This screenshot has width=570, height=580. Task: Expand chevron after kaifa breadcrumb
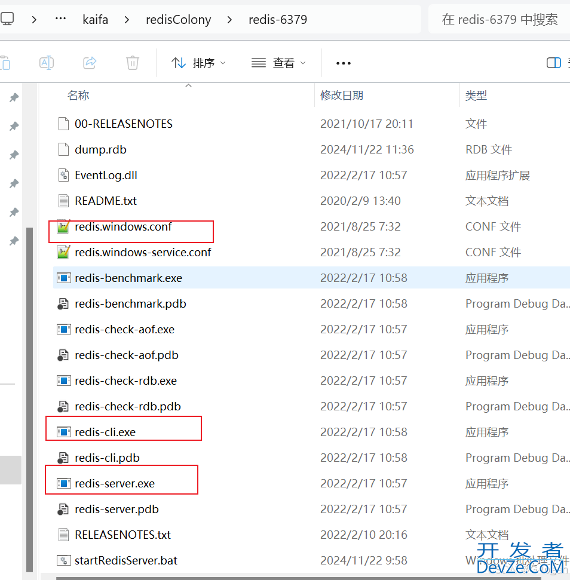pos(127,20)
